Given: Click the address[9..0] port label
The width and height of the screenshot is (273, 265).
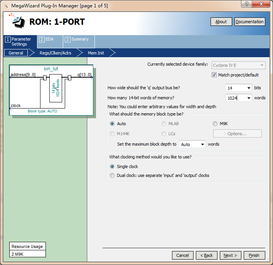Looking at the screenshot, I should coord(23,75).
